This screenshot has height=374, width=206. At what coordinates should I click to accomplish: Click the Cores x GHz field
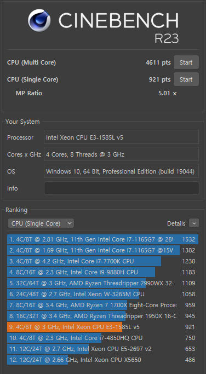pos(121,154)
